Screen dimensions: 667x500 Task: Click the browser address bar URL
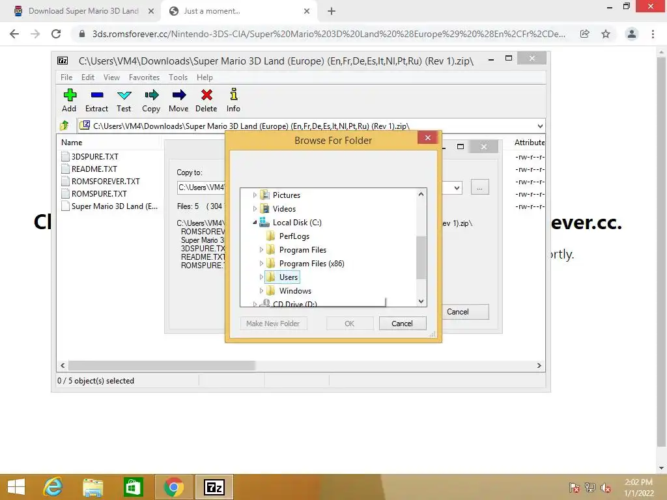(329, 34)
